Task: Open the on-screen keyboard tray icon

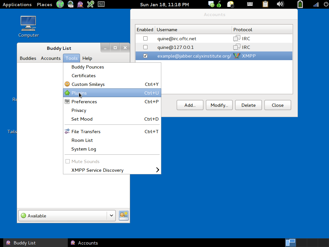Action: [250, 4]
